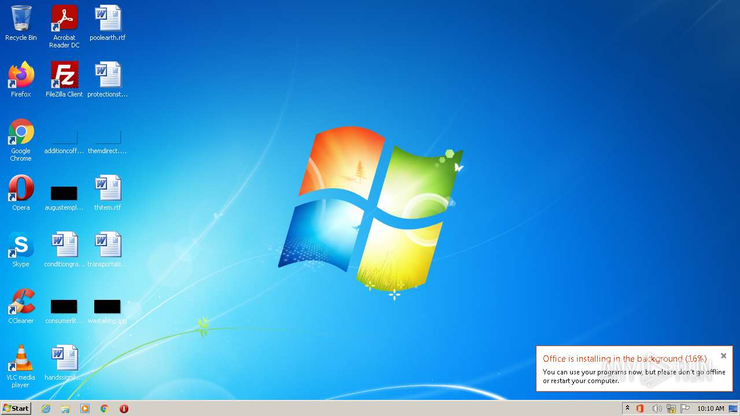Image resolution: width=740 pixels, height=416 pixels.
Task: Select the Firefox desktop shortcut
Action: [x=21, y=80]
